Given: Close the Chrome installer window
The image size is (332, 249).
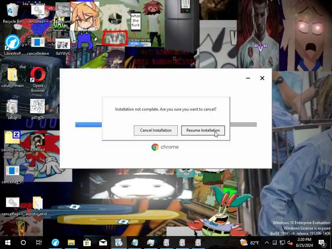Looking at the screenshot, I should click(262, 78).
